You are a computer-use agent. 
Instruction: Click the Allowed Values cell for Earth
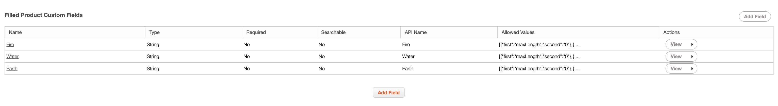539,68
